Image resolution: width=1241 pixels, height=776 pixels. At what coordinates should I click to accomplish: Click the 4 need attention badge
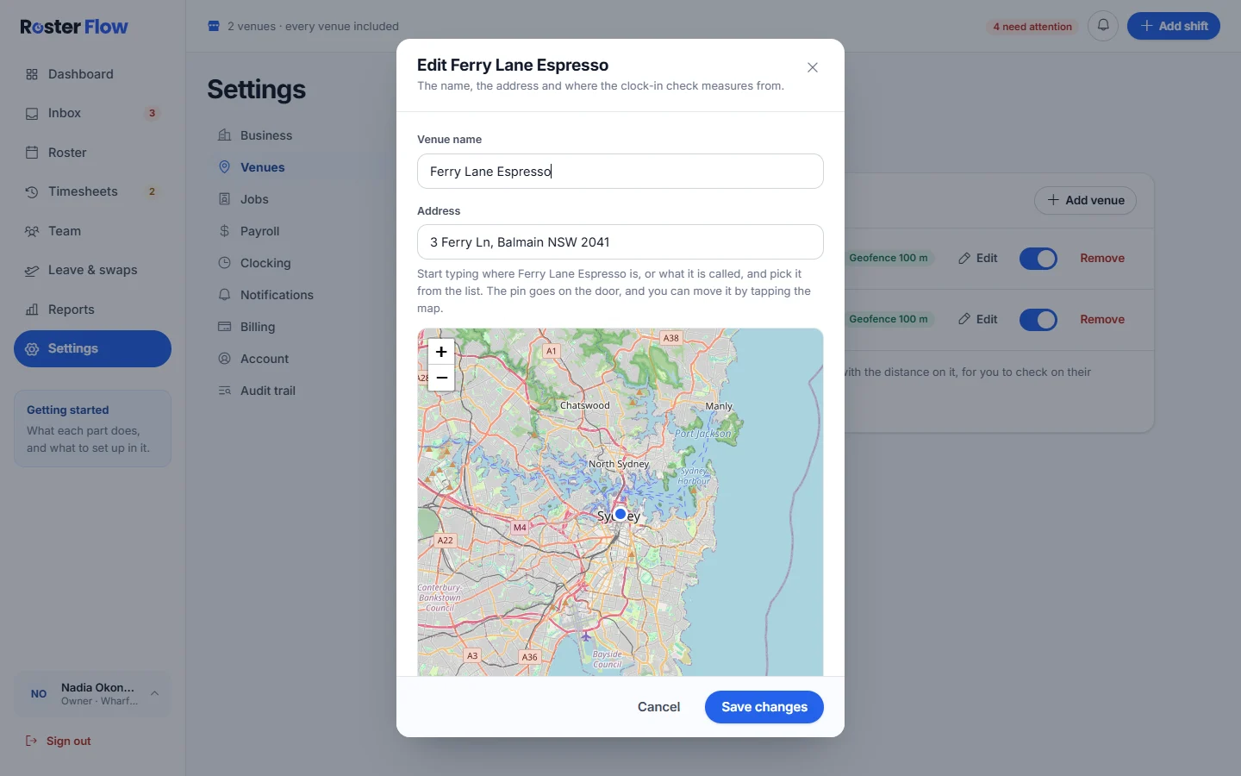(x=1032, y=27)
